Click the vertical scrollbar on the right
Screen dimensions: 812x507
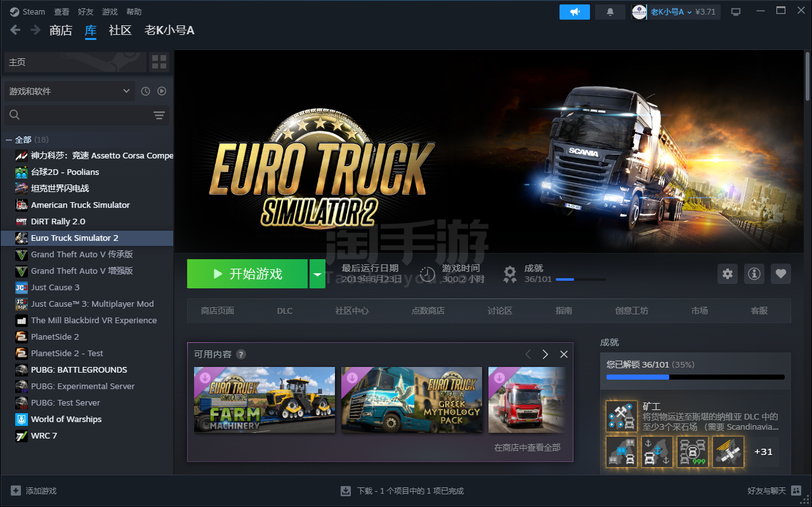click(x=808, y=75)
